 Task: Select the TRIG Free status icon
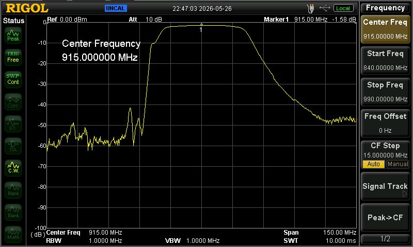(x=13, y=57)
